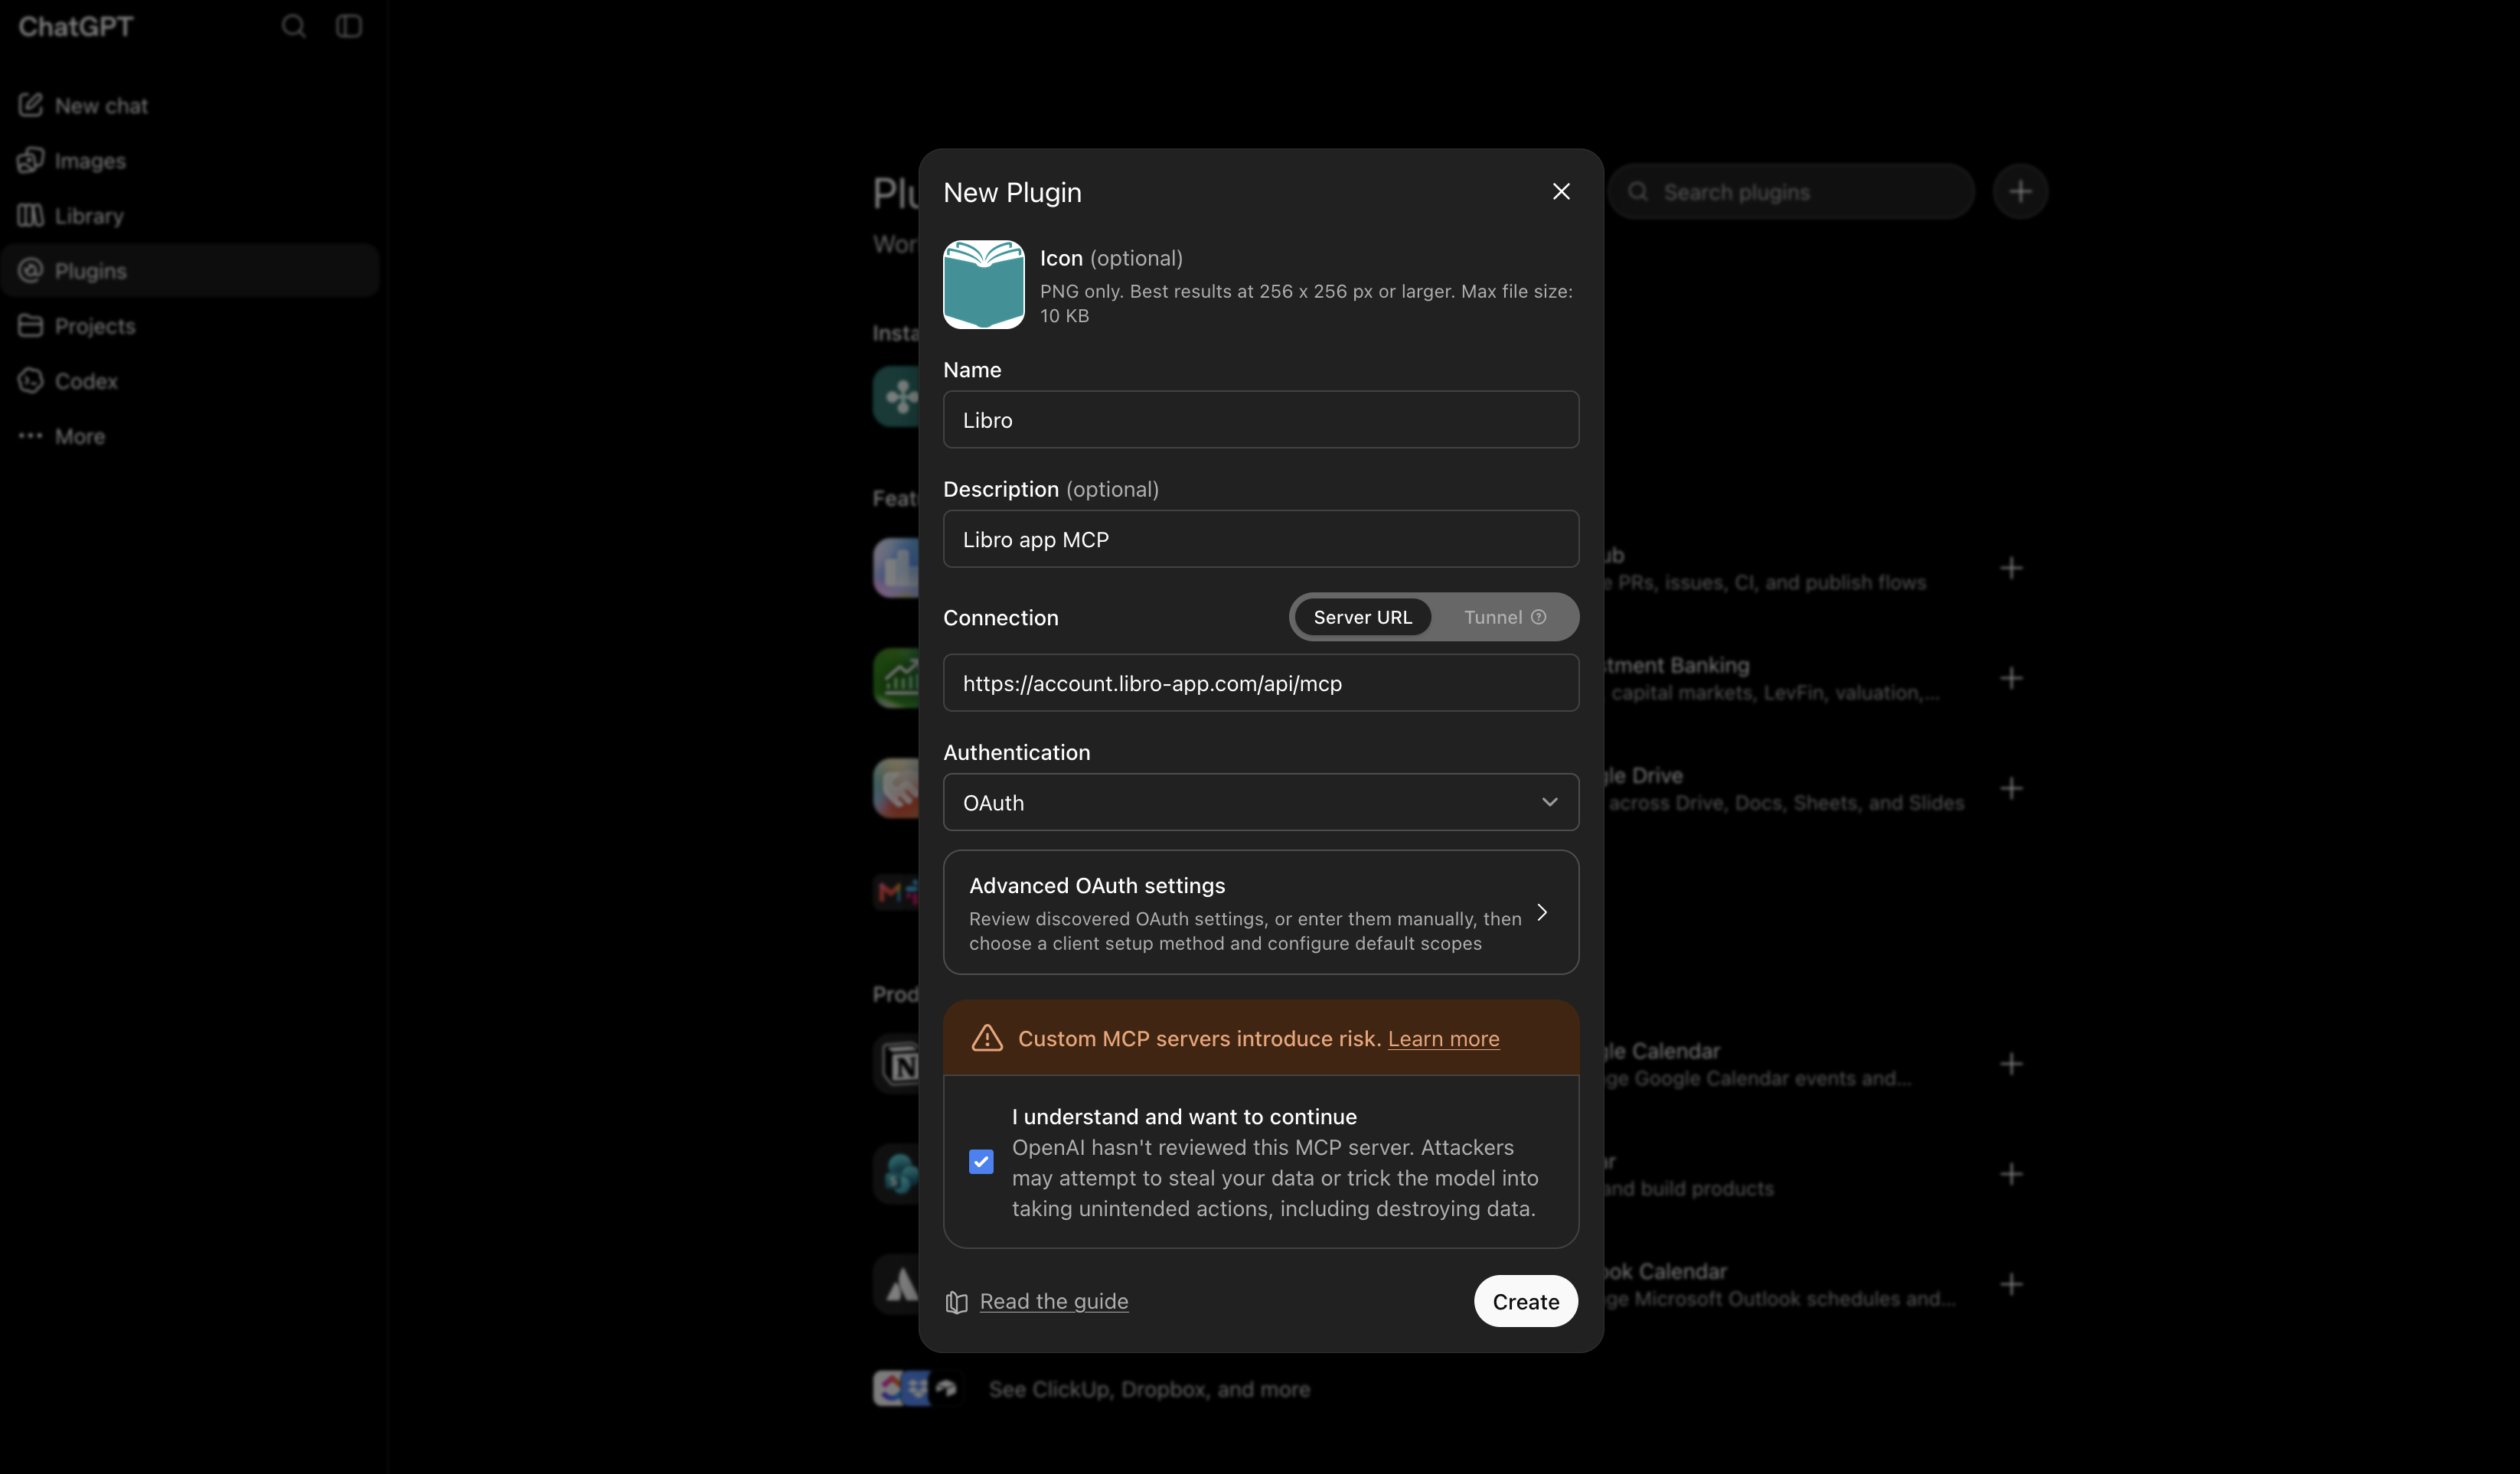Click the three-dot More icon

(31, 435)
